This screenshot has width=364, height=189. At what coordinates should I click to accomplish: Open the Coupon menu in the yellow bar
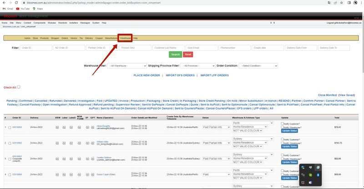pyautogui.click(x=99, y=38)
